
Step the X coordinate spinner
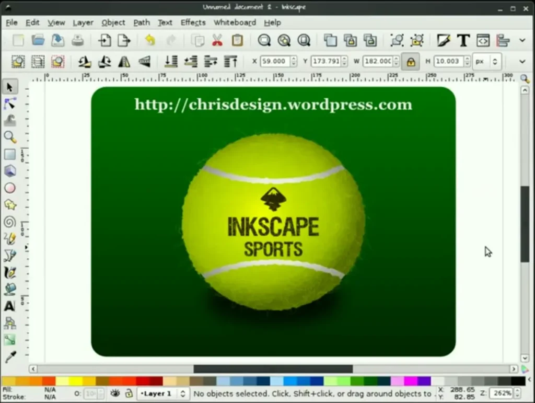294,62
